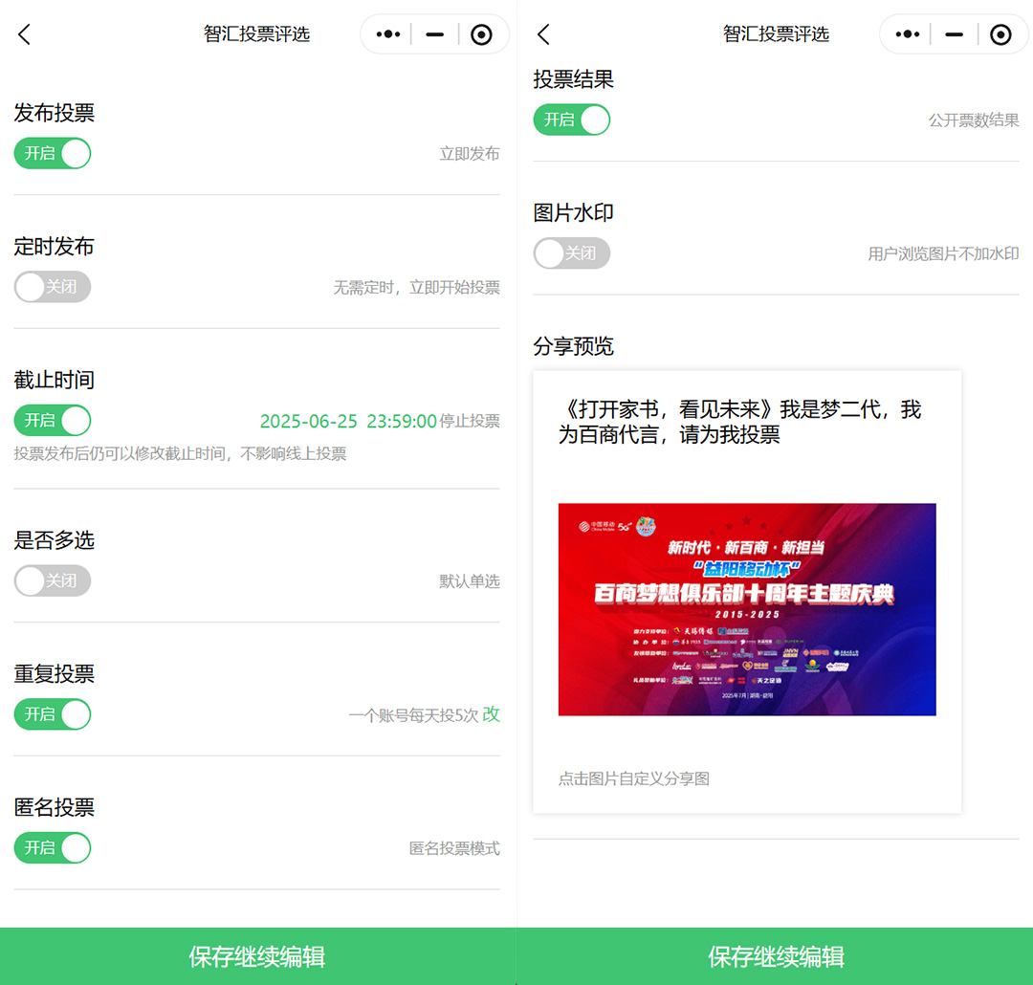
Task: Open the 2025-06-25 23:59:00 deadline picker
Action: [x=348, y=421]
